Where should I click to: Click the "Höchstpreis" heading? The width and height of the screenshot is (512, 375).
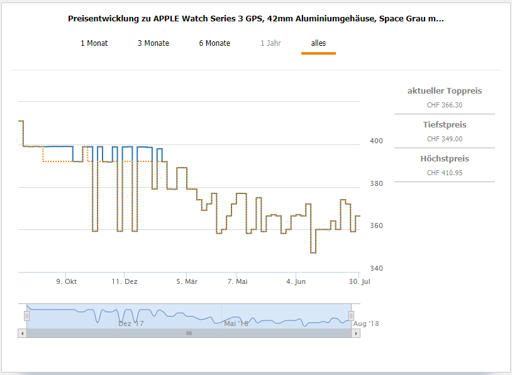coord(445,159)
